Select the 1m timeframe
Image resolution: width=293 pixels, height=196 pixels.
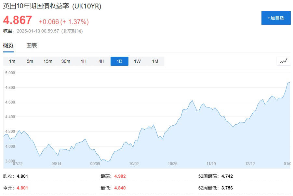point(12,61)
